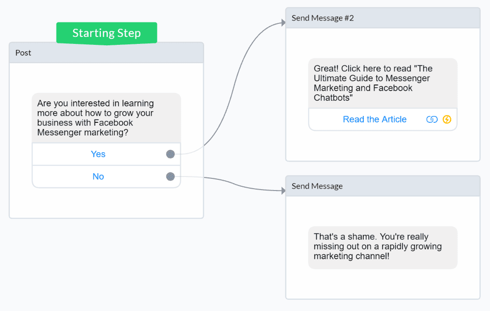Click blank canvas below the Post node
The width and height of the screenshot is (490, 311).
107,262
